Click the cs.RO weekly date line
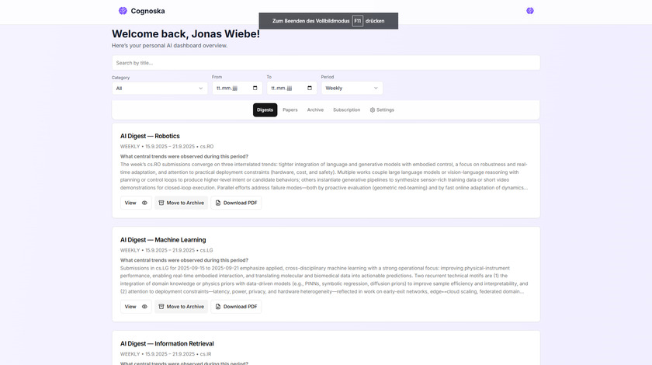The image size is (652, 365). click(x=167, y=147)
